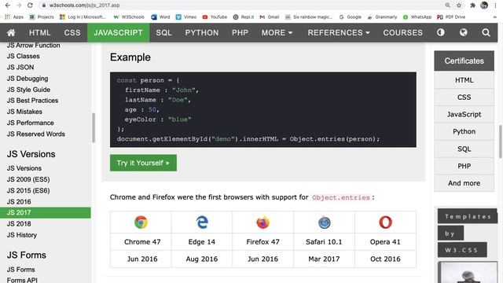503x283 pixels.
Task: Open JS Debugging in sidebar
Action: (28, 79)
